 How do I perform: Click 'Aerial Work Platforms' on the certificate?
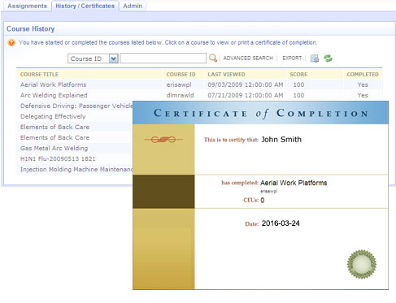pyautogui.click(x=294, y=183)
